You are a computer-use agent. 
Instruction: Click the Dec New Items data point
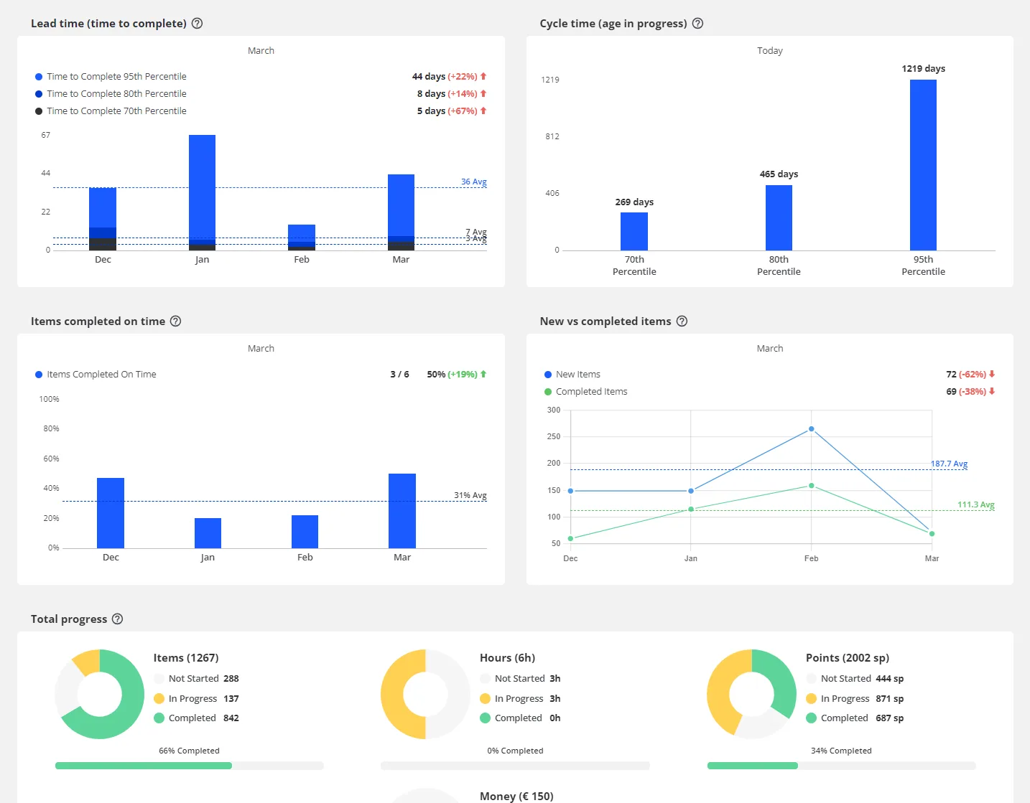click(x=571, y=491)
